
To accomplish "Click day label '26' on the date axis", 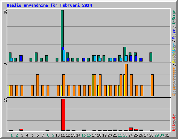I will point(141,135).
